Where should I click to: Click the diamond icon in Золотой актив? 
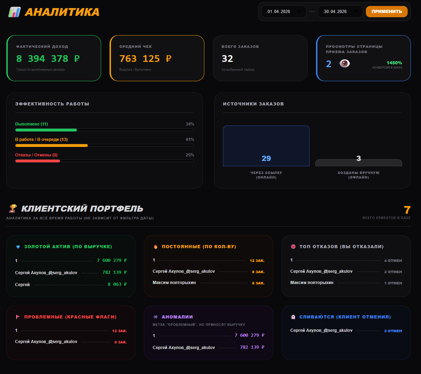[x=18, y=247]
